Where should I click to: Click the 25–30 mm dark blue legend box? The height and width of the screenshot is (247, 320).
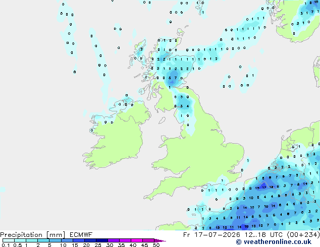click(x=101, y=240)
